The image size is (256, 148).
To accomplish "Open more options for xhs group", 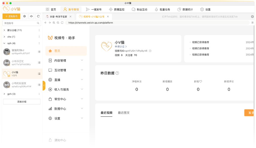I will pos(39,37).
